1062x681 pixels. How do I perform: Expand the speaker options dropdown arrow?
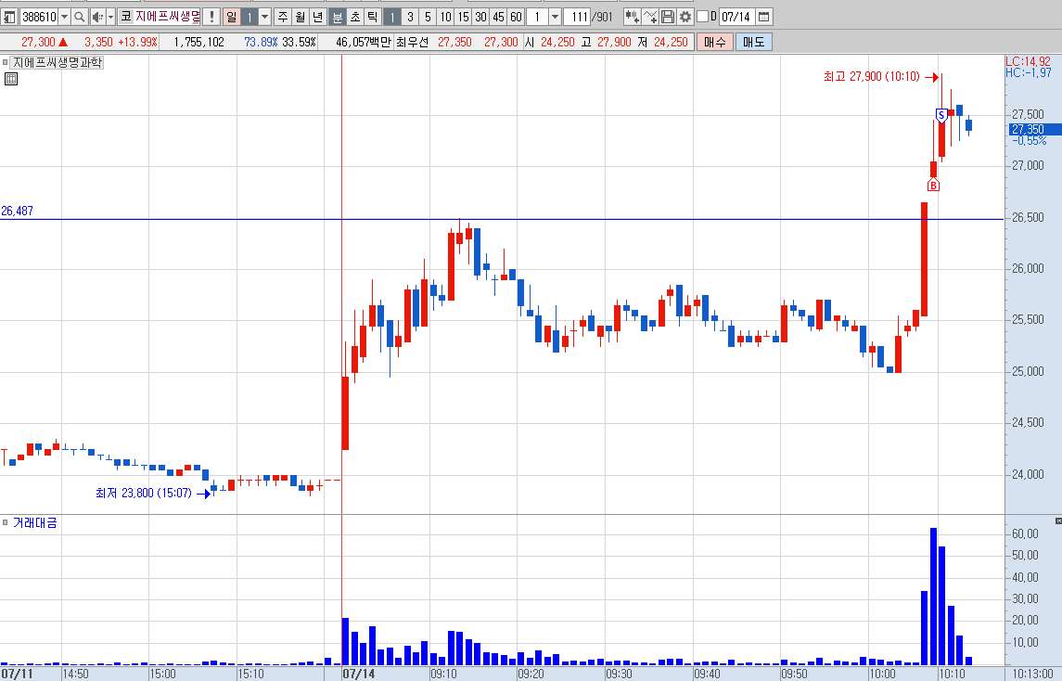point(111,17)
